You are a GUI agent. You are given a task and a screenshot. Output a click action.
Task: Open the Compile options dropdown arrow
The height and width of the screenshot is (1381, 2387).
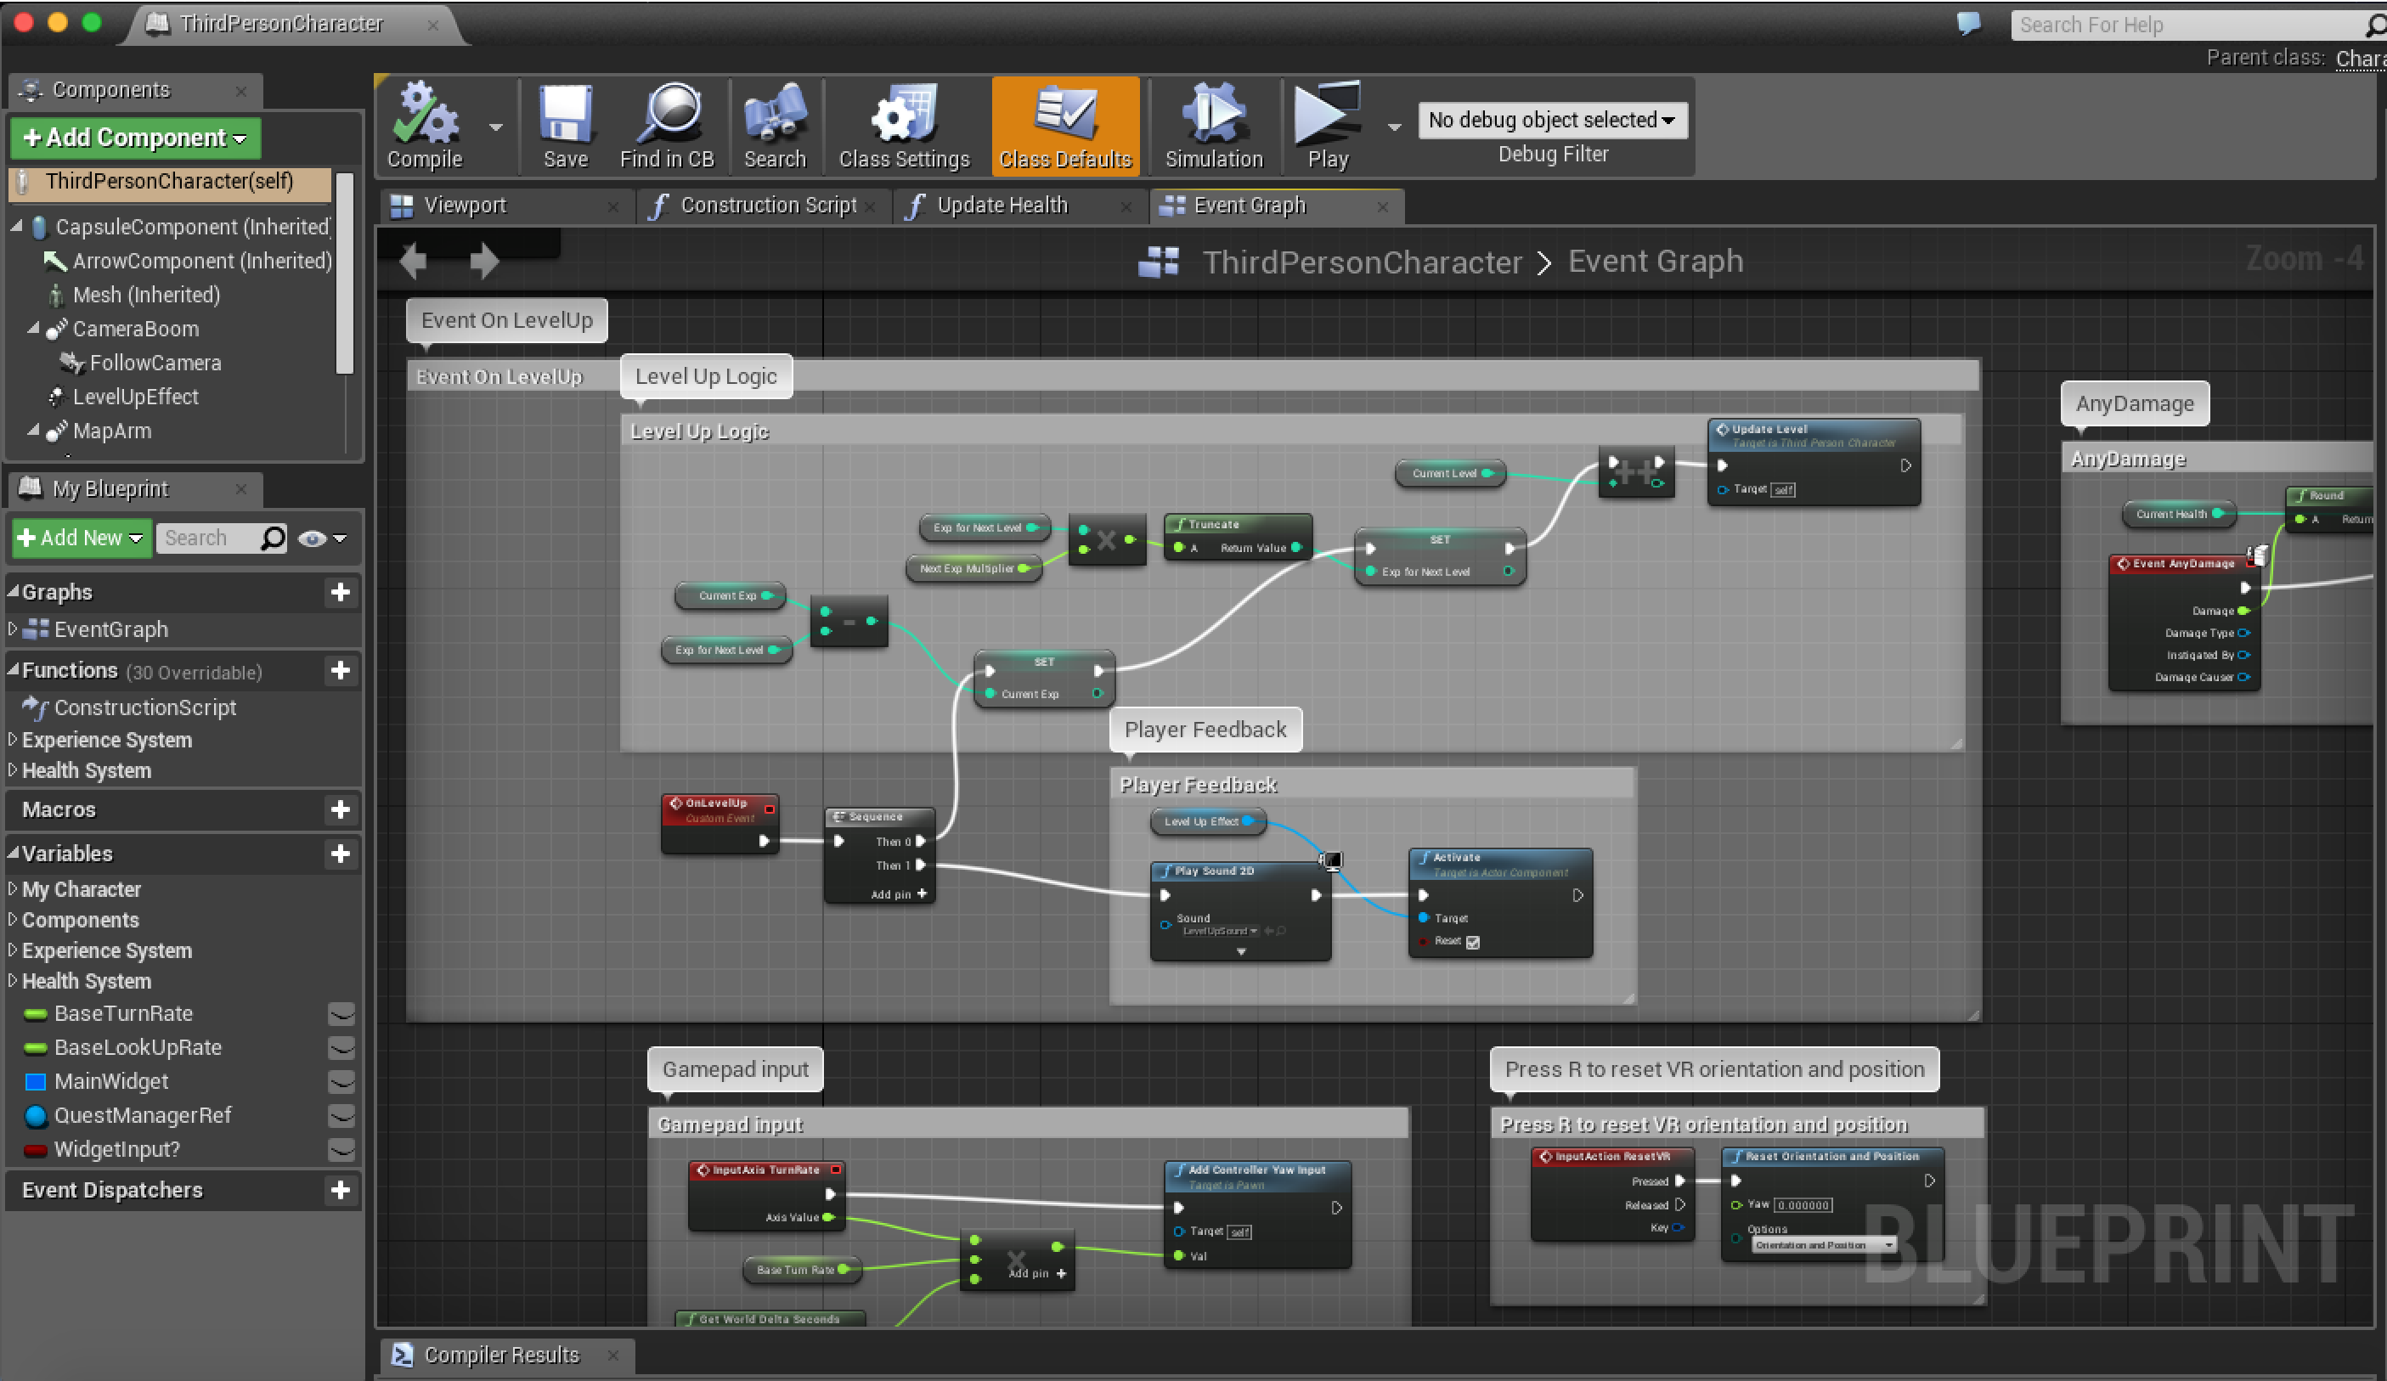tap(495, 126)
